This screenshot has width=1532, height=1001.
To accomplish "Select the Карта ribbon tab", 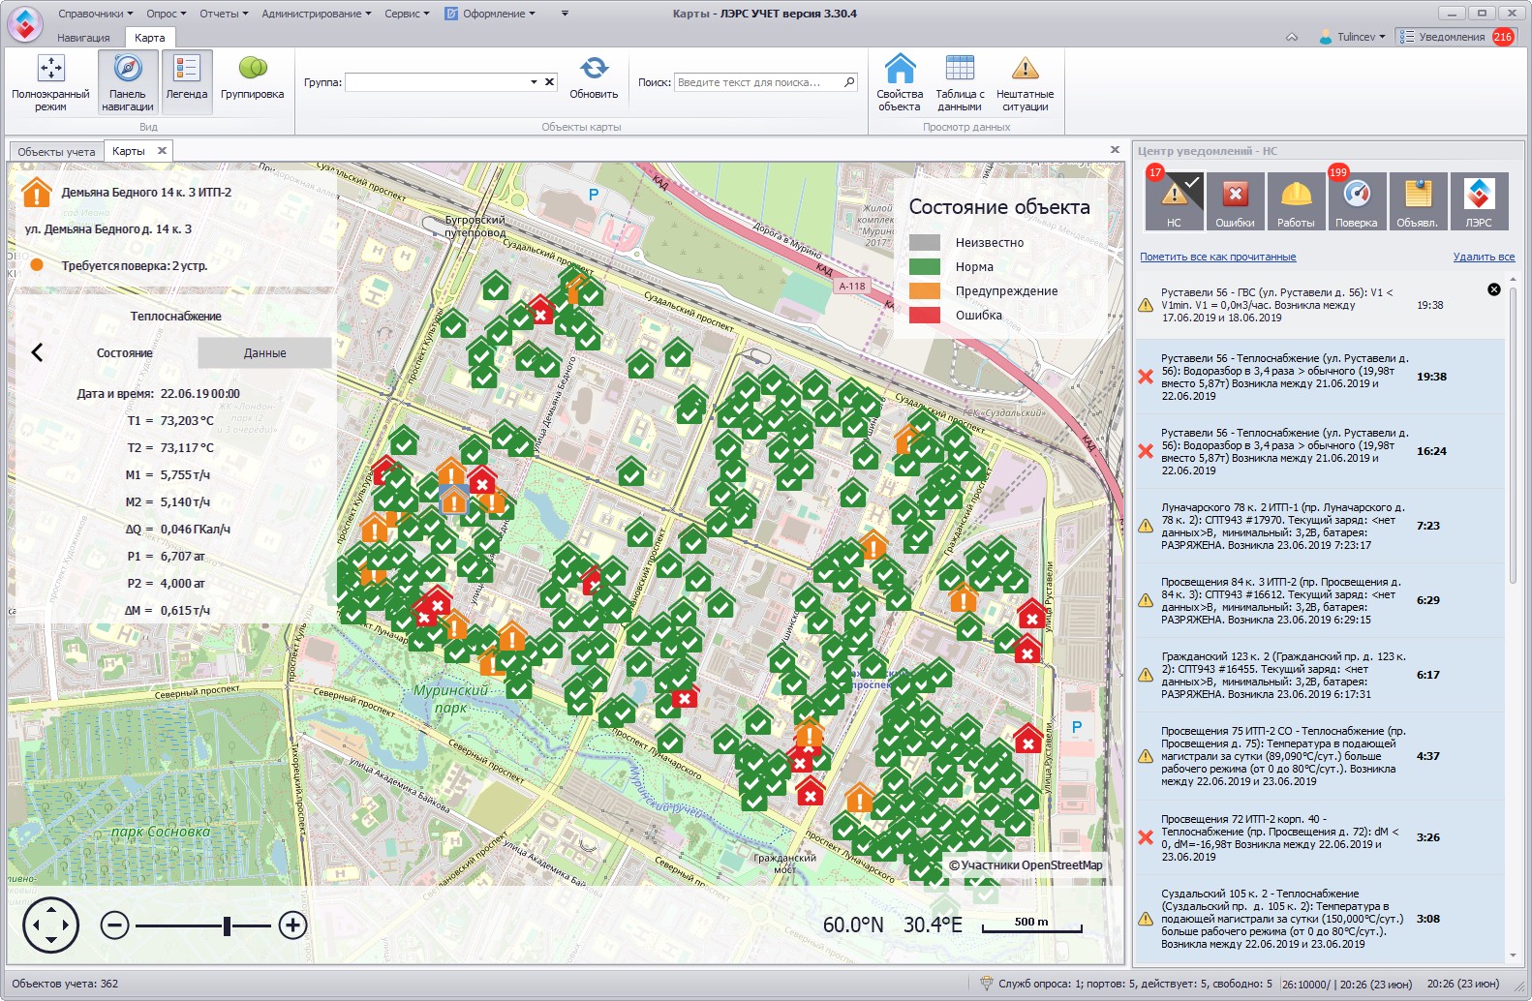I will (x=150, y=38).
